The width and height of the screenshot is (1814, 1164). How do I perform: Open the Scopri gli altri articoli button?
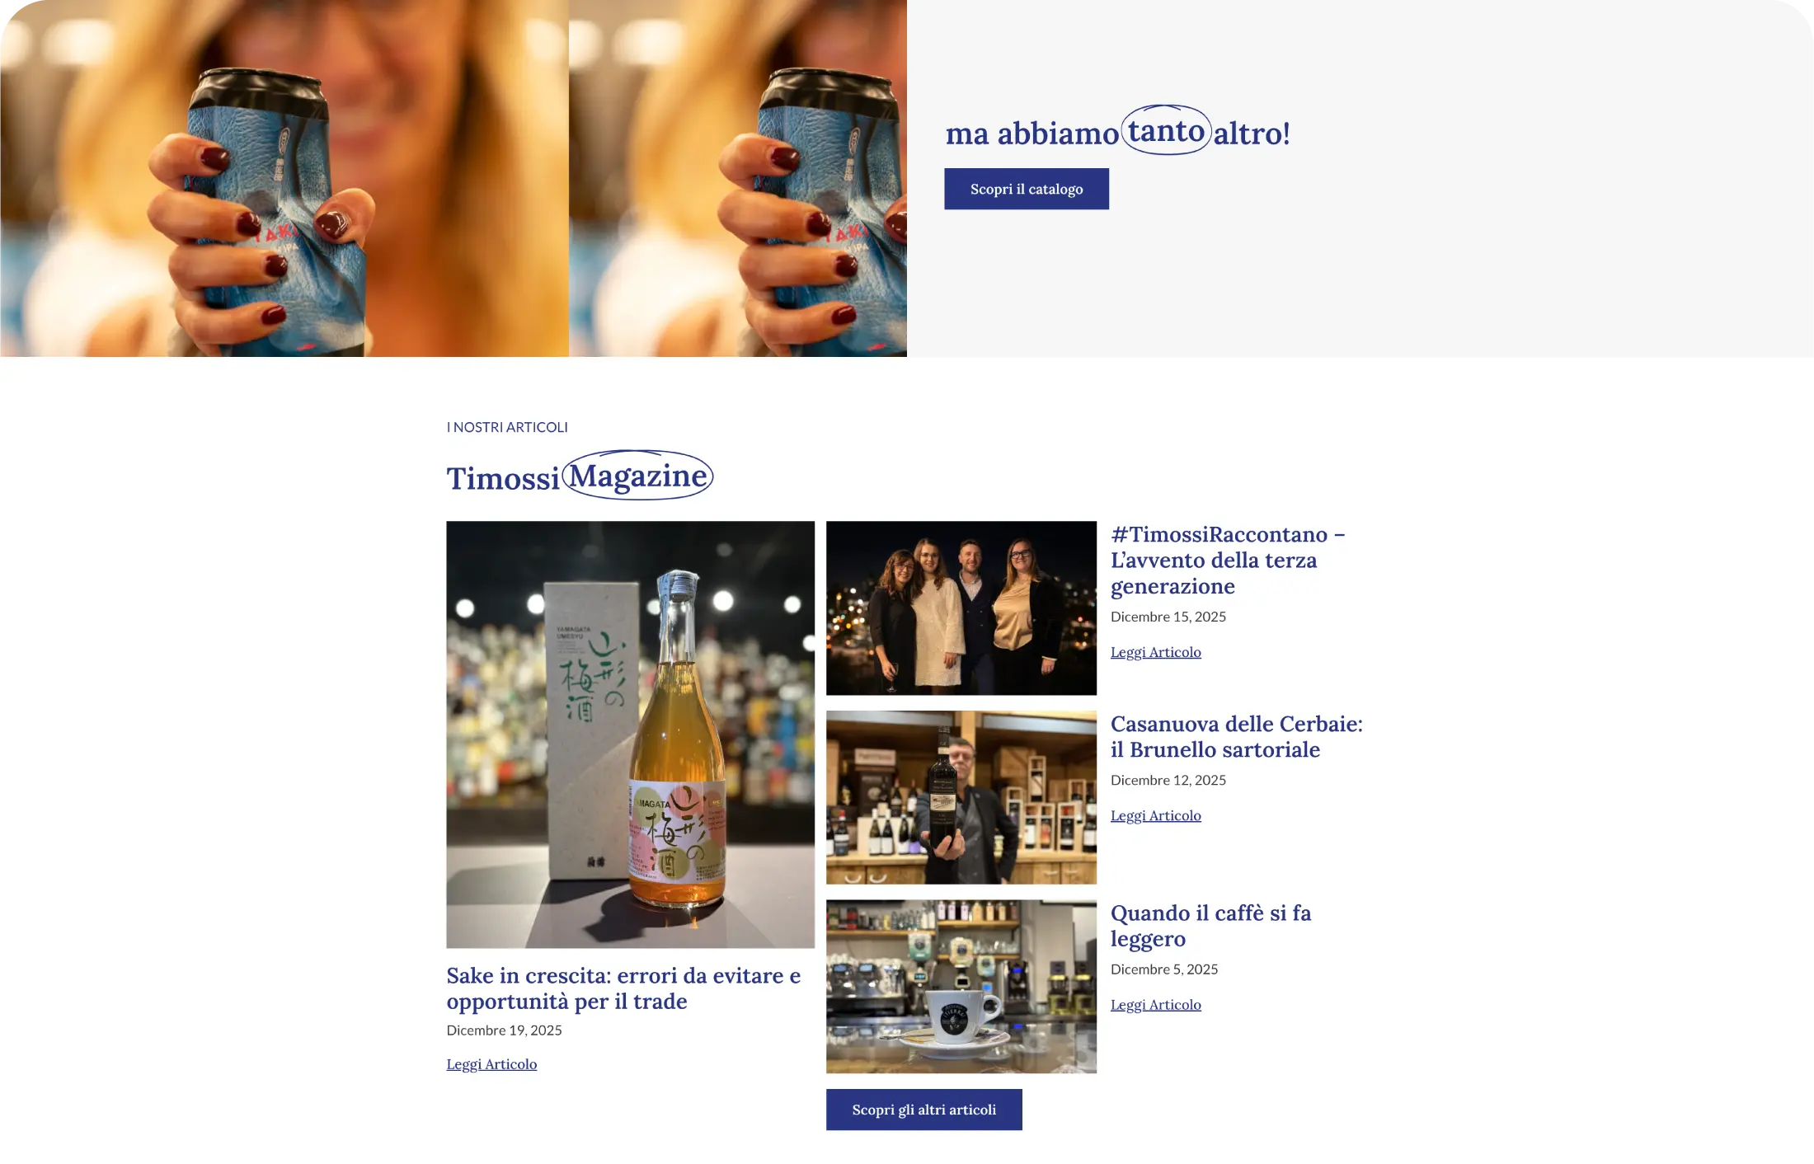pyautogui.click(x=923, y=1110)
